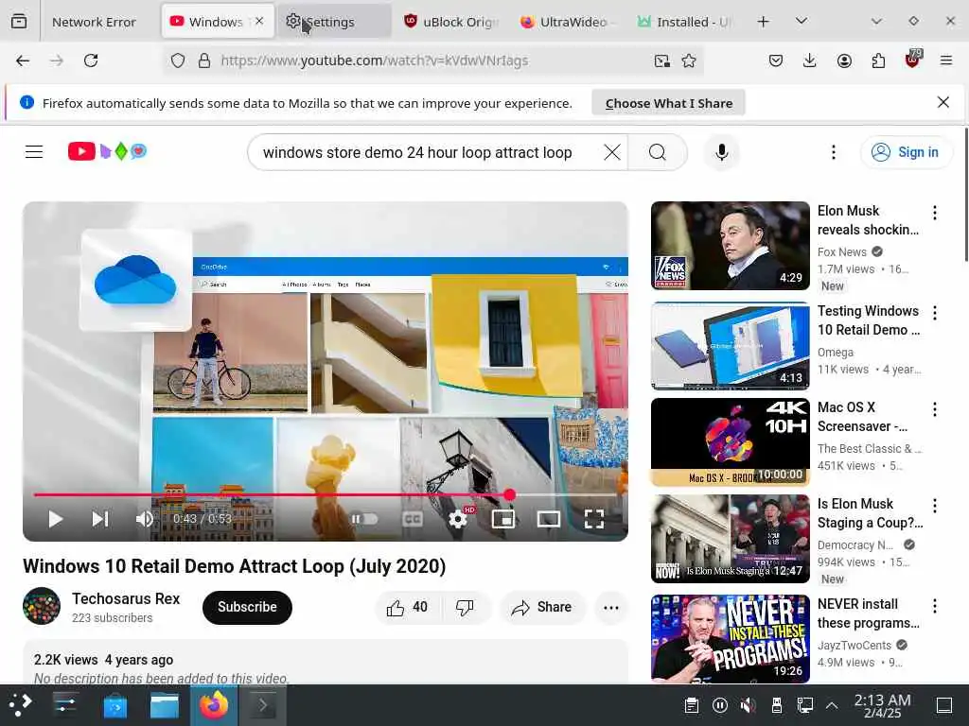Viewport: 969px width, 726px height.
Task: Open YouTube settings three-dot menu
Action: coord(834,152)
